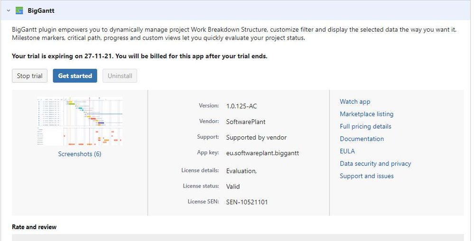Select license details value Evaluation
Screen dimensions: 474x241
(x=241, y=171)
